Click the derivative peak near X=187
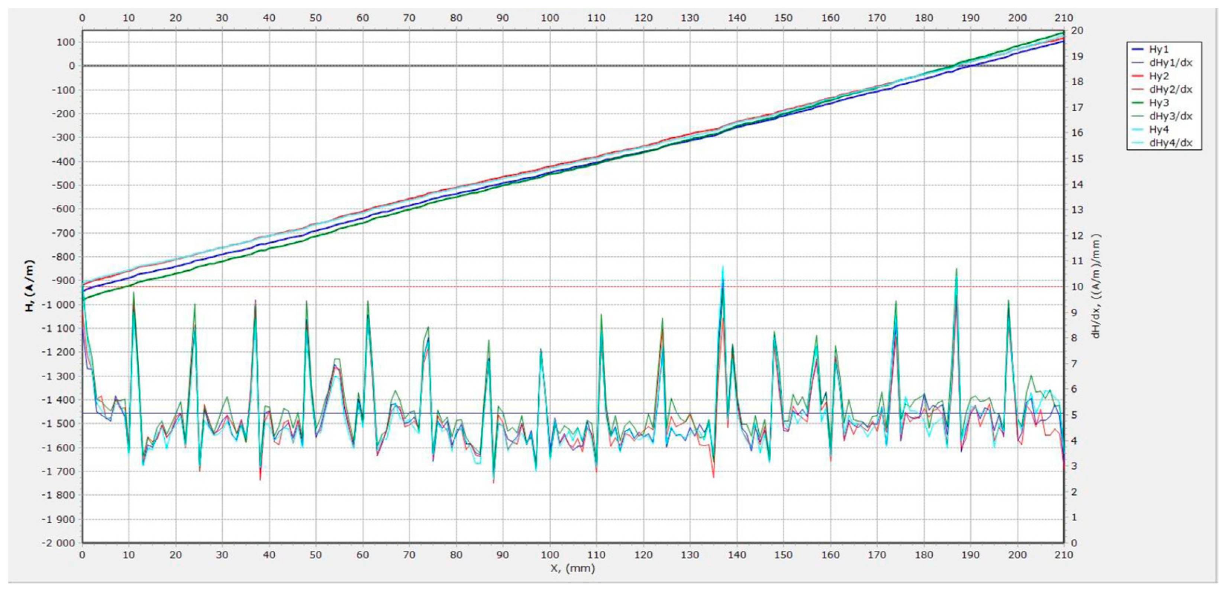 956,270
